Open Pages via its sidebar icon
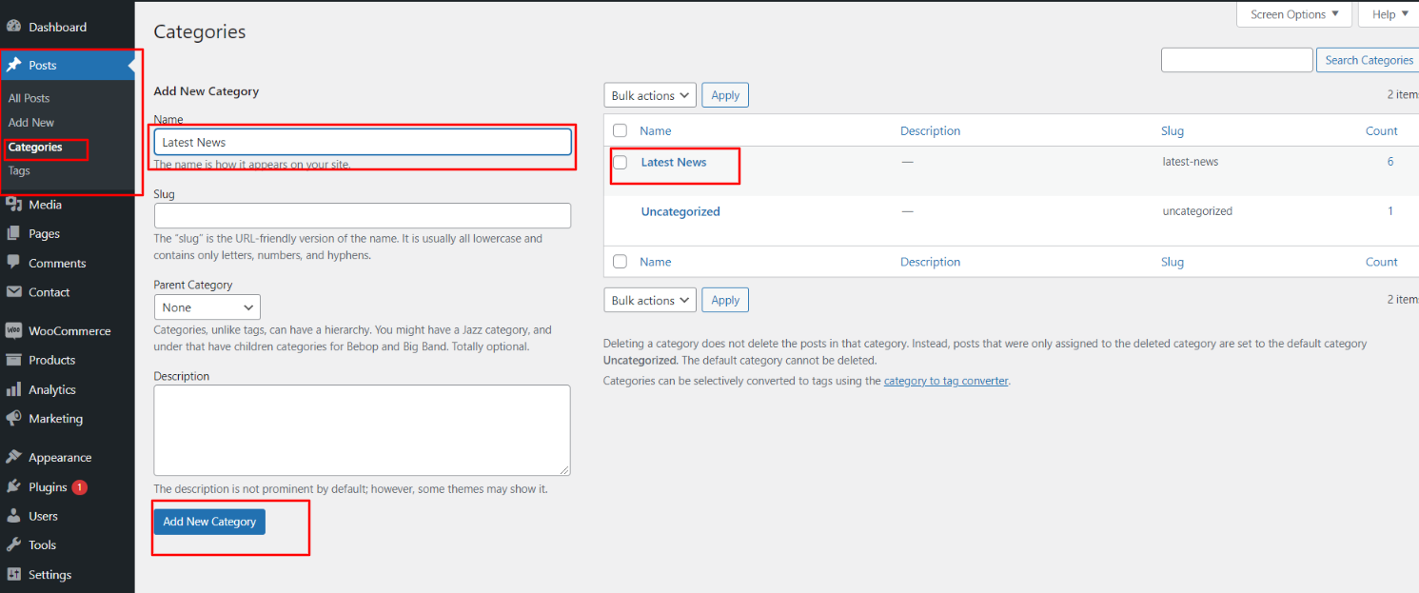The width and height of the screenshot is (1419, 593). click(13, 233)
